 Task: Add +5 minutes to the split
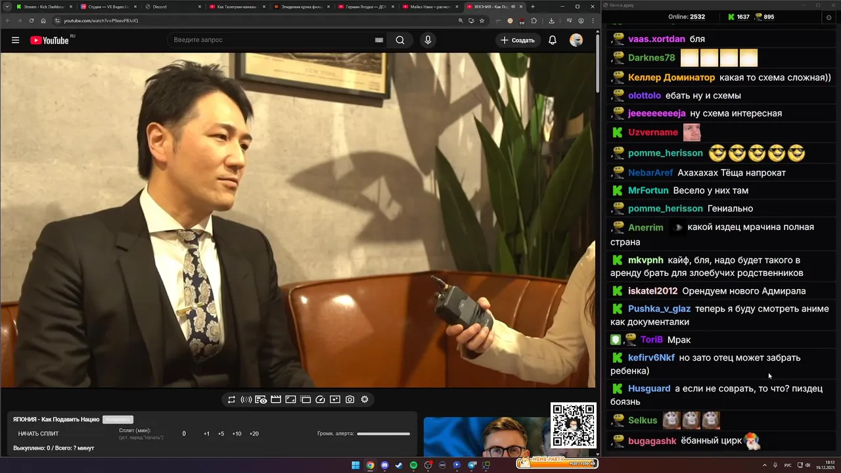tap(221, 434)
